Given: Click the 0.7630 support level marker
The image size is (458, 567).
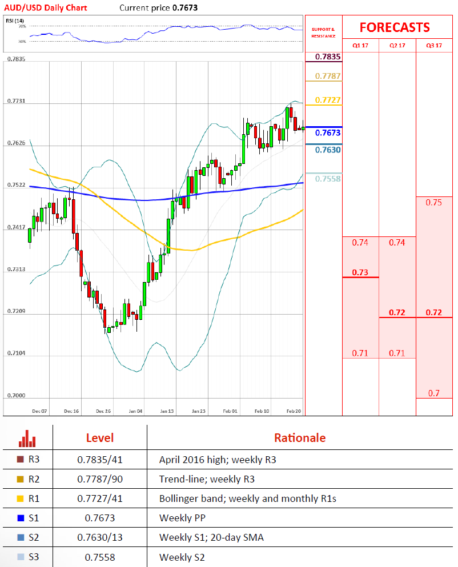Looking at the screenshot, I should pos(328,150).
